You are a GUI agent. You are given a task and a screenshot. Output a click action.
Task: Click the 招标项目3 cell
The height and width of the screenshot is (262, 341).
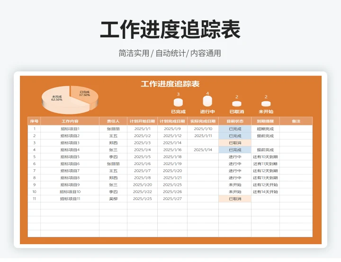pyautogui.click(x=70, y=143)
